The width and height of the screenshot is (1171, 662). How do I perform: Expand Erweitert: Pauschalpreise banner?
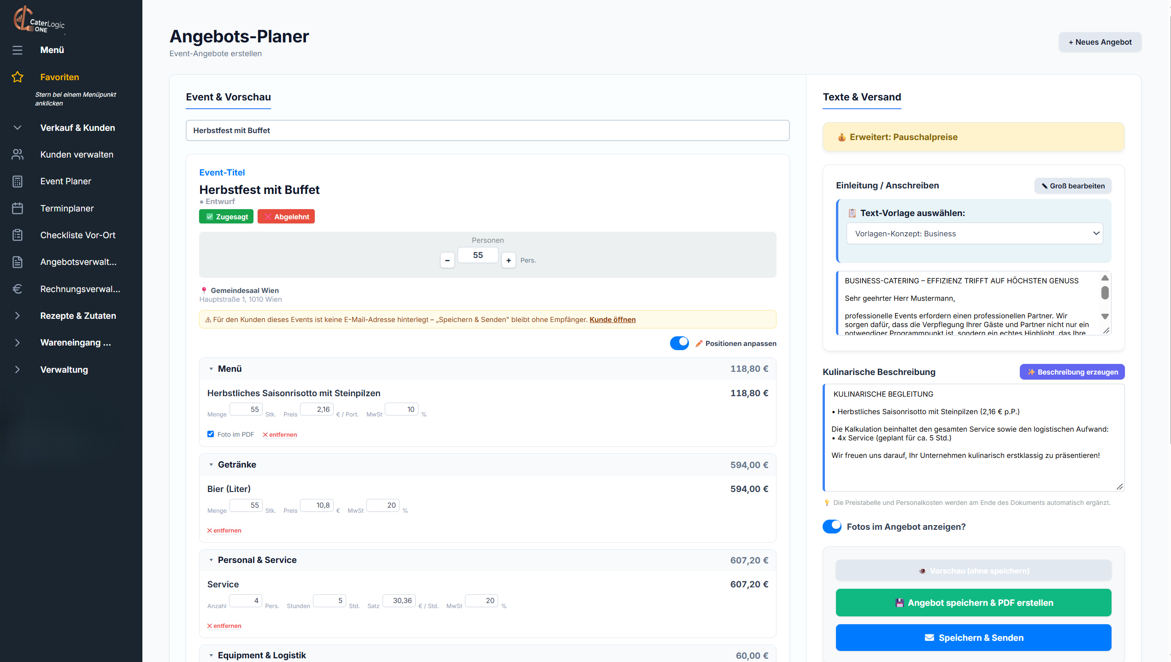pyautogui.click(x=973, y=137)
